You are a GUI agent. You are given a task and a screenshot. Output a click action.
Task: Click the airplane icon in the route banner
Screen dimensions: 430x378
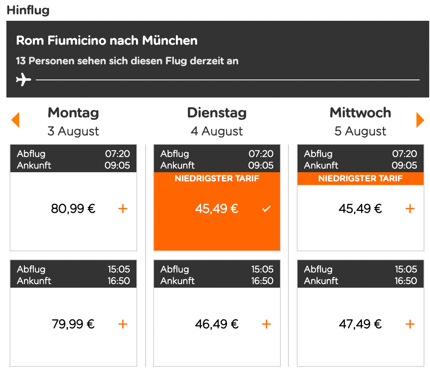(x=23, y=79)
